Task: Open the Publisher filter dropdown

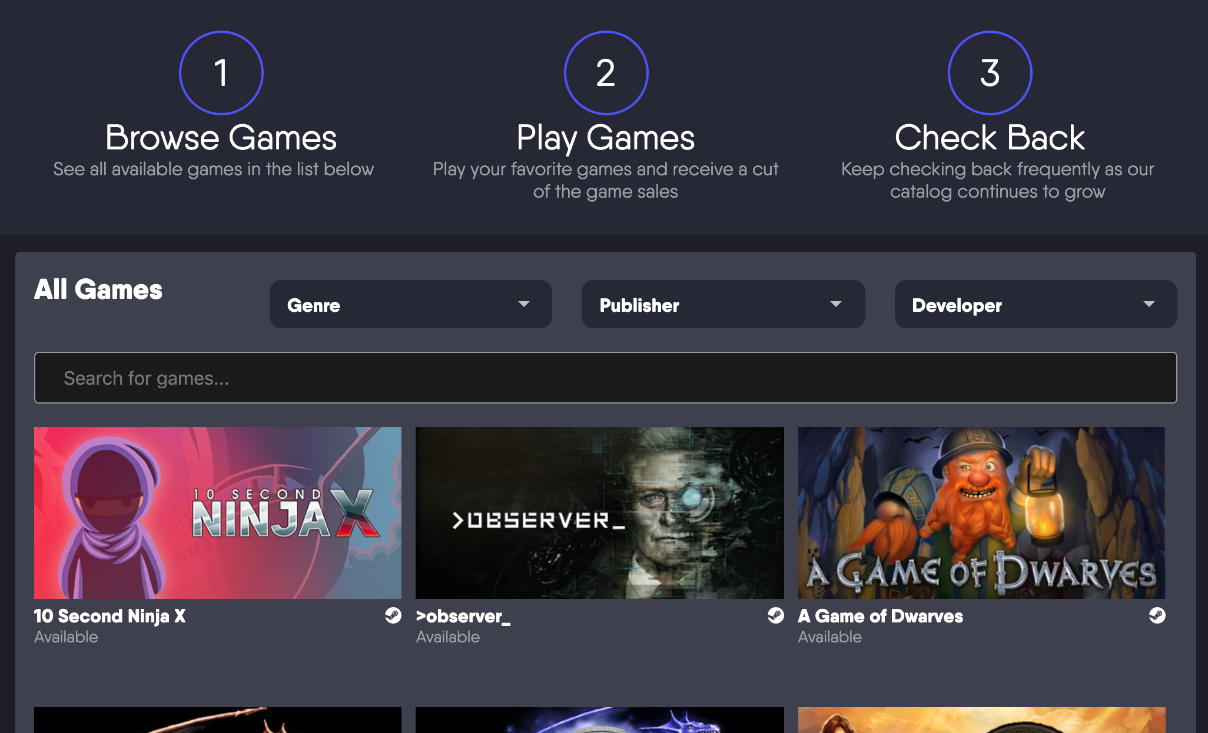Action: (722, 304)
